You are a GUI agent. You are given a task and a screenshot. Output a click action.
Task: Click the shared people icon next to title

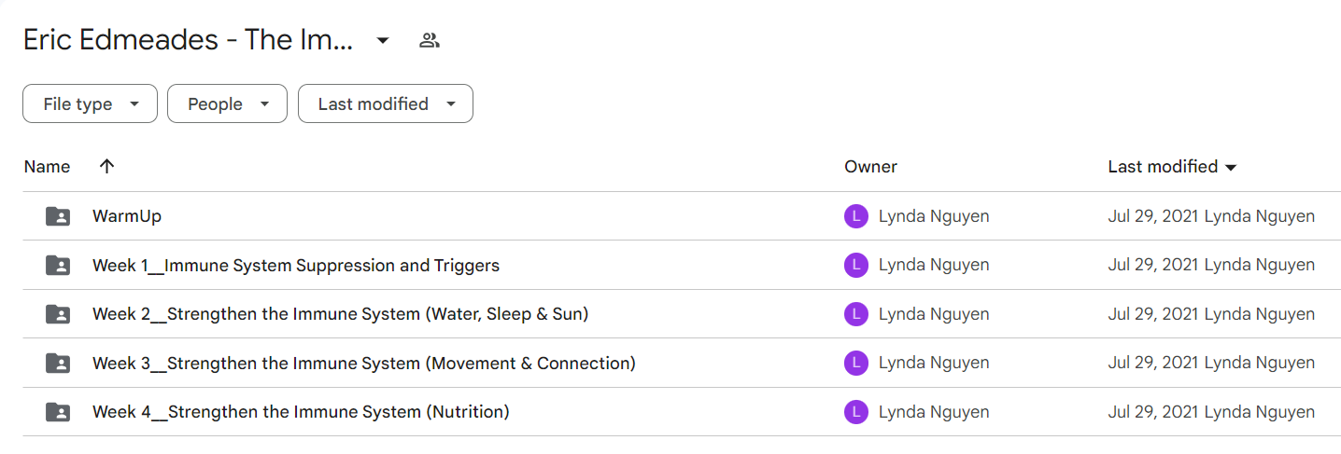[x=430, y=40]
